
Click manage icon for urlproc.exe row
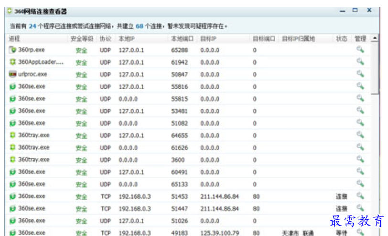pyautogui.click(x=360, y=74)
